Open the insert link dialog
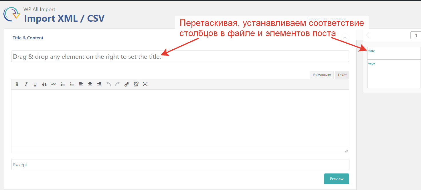421x190 pixels. [127, 84]
